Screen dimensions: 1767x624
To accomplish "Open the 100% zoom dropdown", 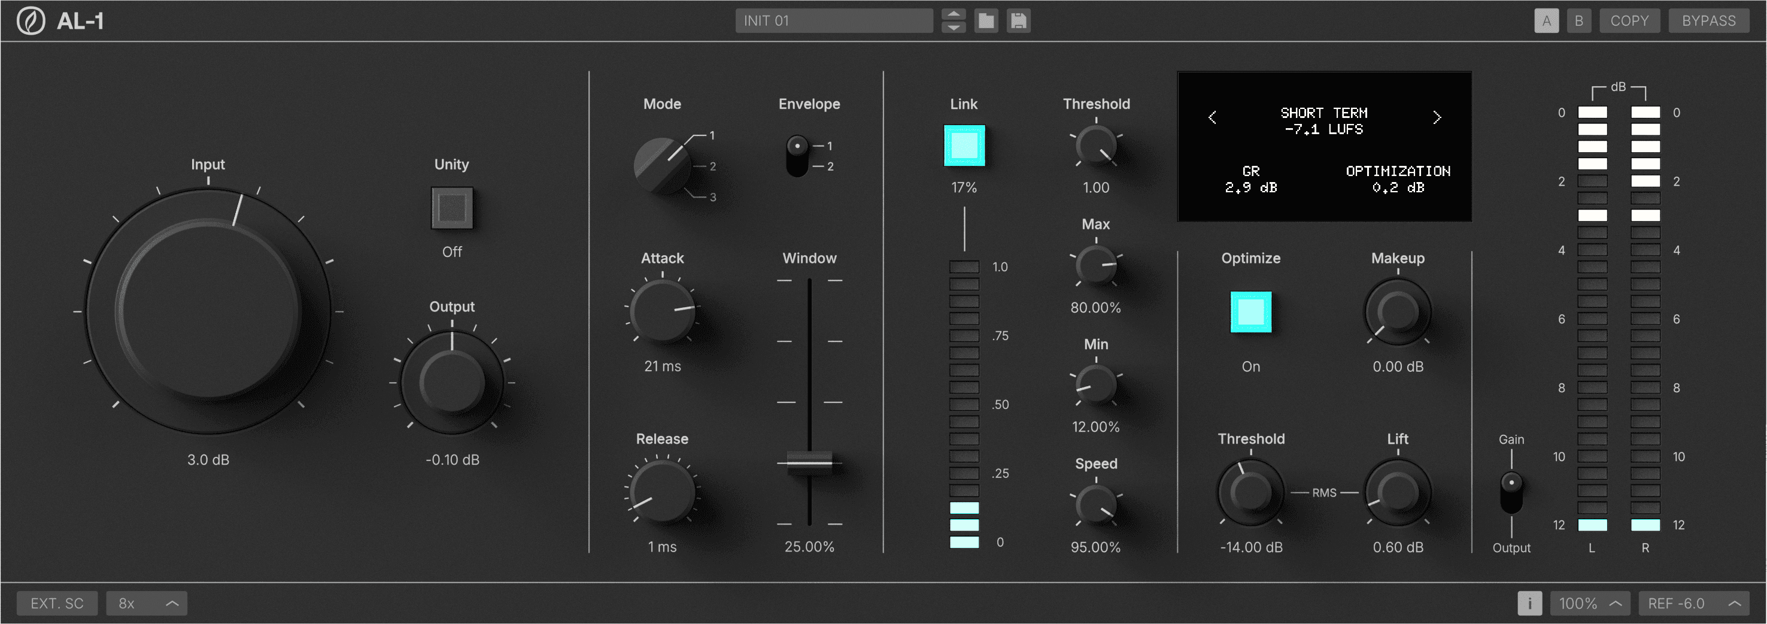I will click(1590, 602).
